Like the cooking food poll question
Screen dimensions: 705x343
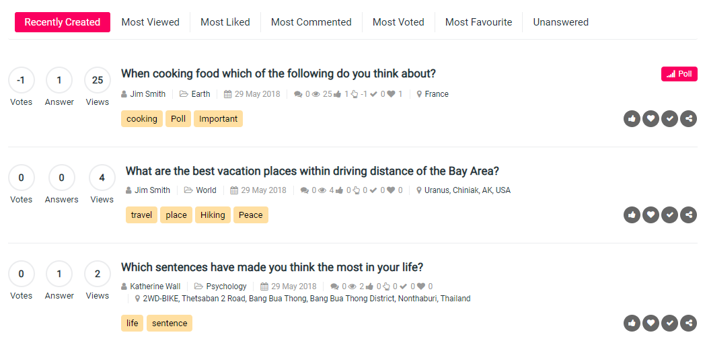631,119
